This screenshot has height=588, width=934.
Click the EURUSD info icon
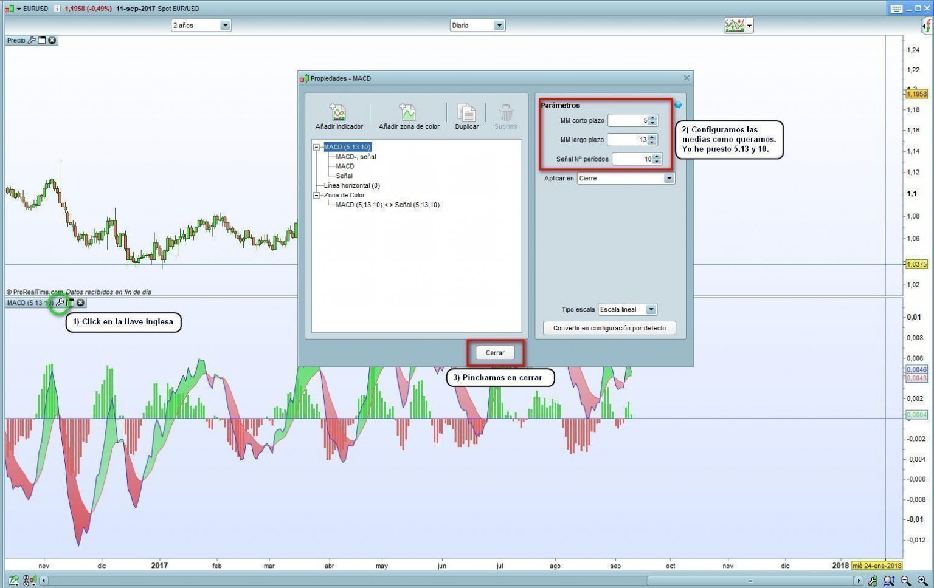pyautogui.click(x=57, y=9)
